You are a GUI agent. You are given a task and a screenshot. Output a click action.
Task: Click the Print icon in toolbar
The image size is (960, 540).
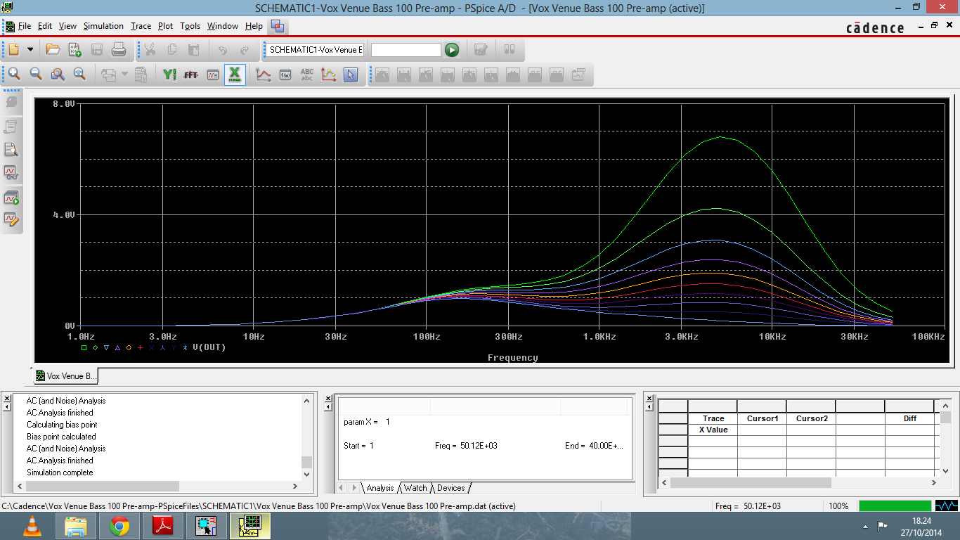(119, 50)
